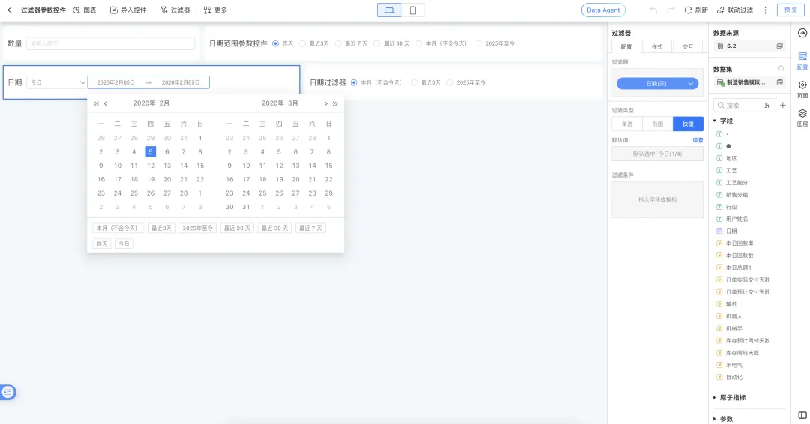810x424 pixels.
Task: Switch to mobile layout view
Action: 412,10
